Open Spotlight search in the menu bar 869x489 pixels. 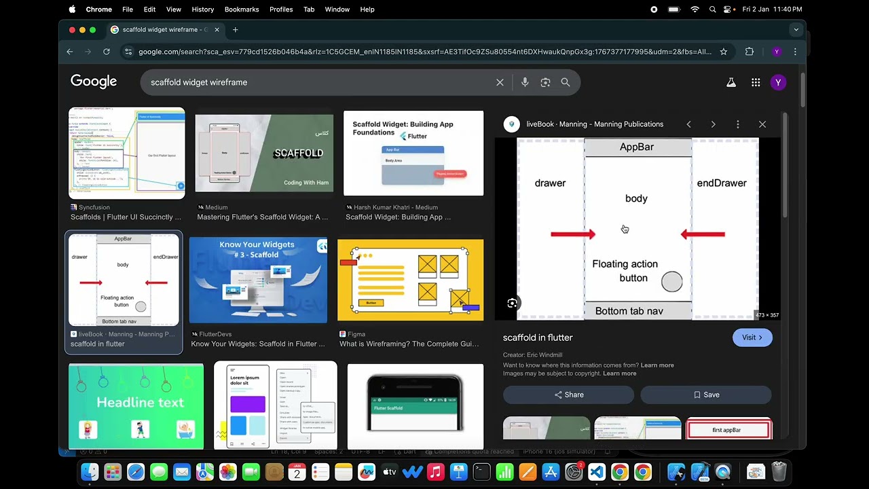coord(712,10)
